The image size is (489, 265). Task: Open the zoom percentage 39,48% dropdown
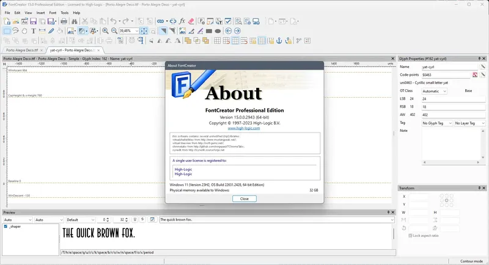click(x=136, y=31)
